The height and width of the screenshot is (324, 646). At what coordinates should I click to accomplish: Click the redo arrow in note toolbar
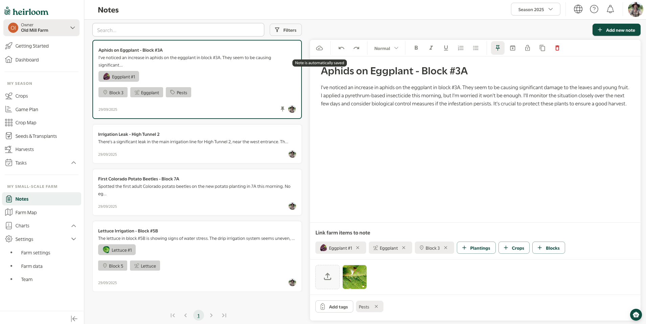(356, 48)
